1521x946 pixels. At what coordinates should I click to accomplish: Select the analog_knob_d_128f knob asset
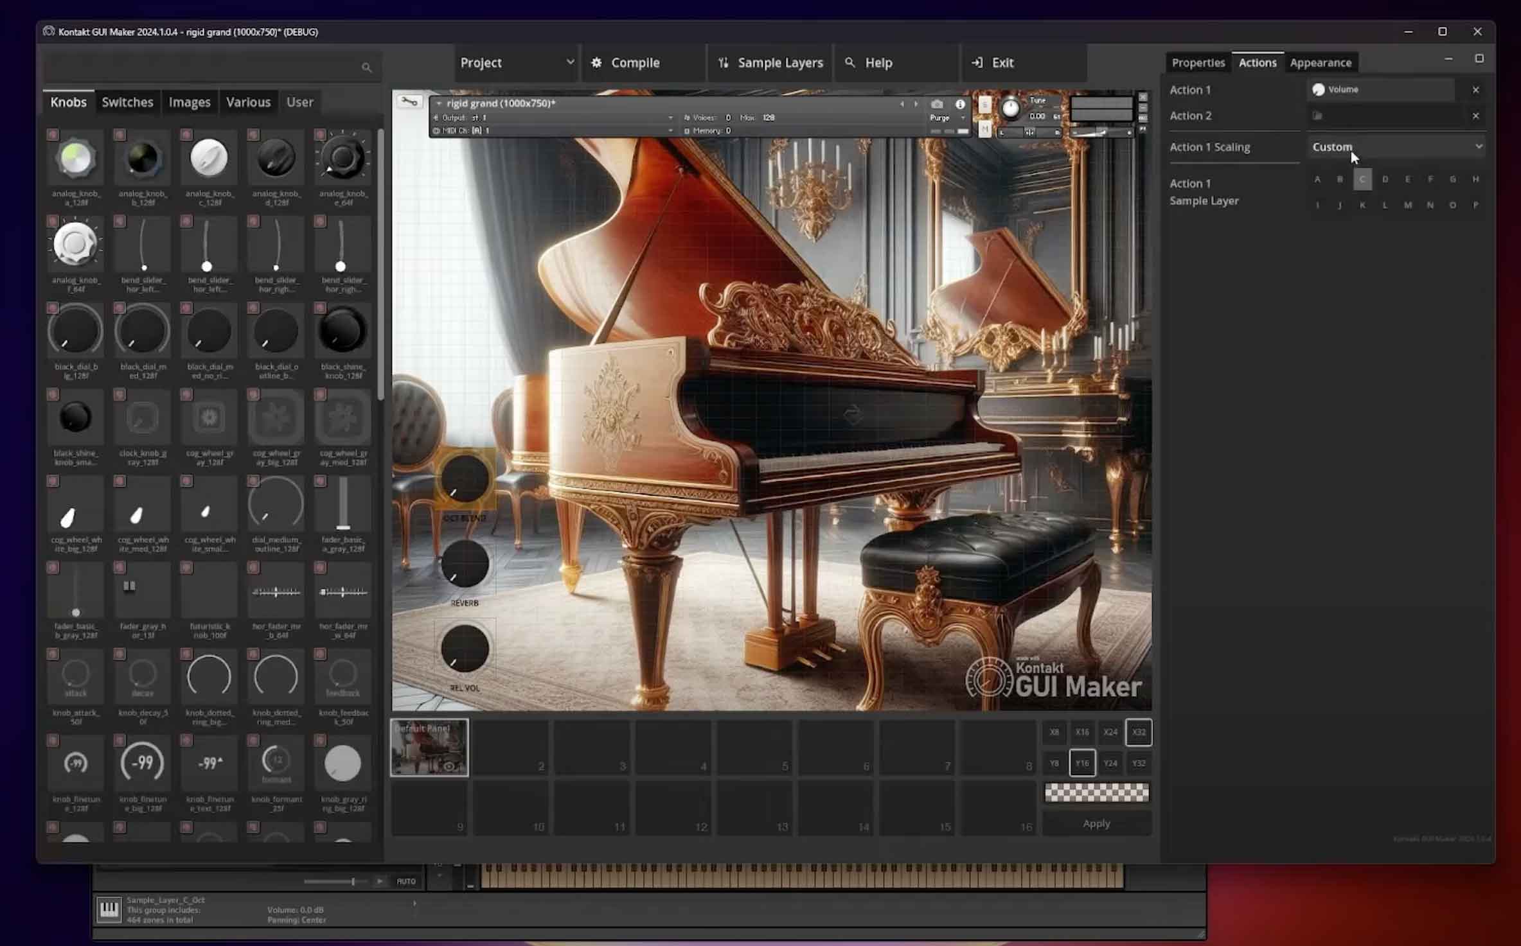pos(276,159)
